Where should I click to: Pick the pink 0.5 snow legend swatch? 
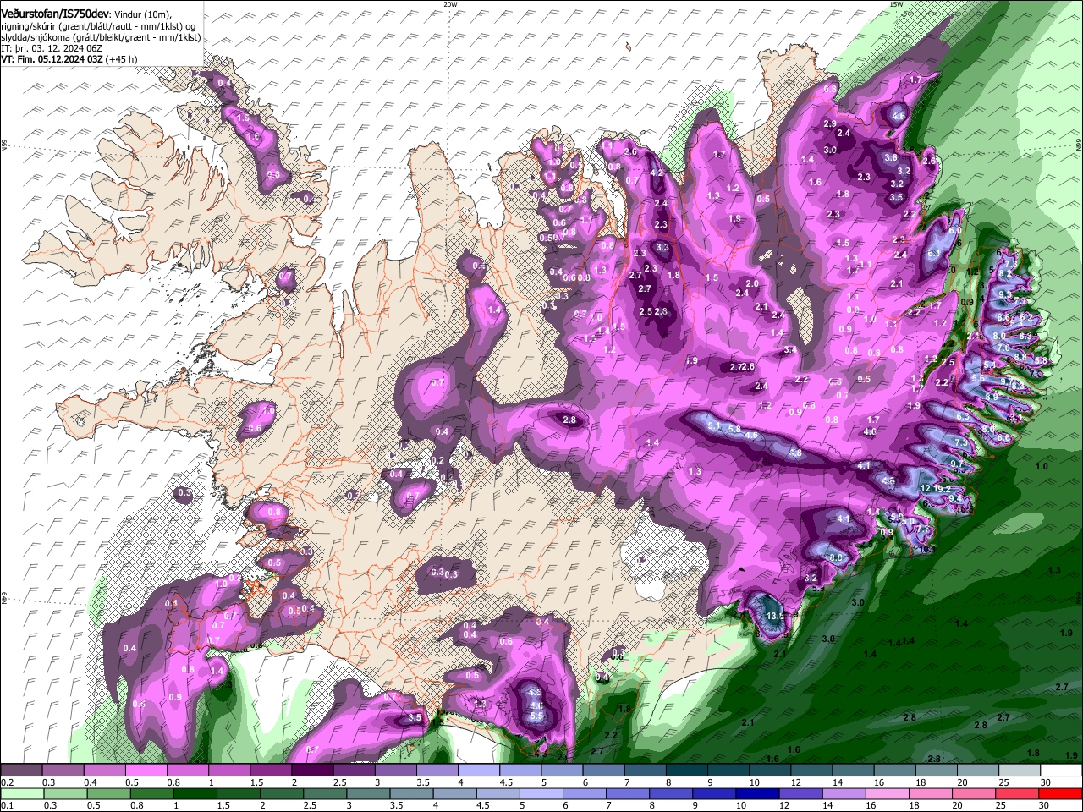coord(146,771)
